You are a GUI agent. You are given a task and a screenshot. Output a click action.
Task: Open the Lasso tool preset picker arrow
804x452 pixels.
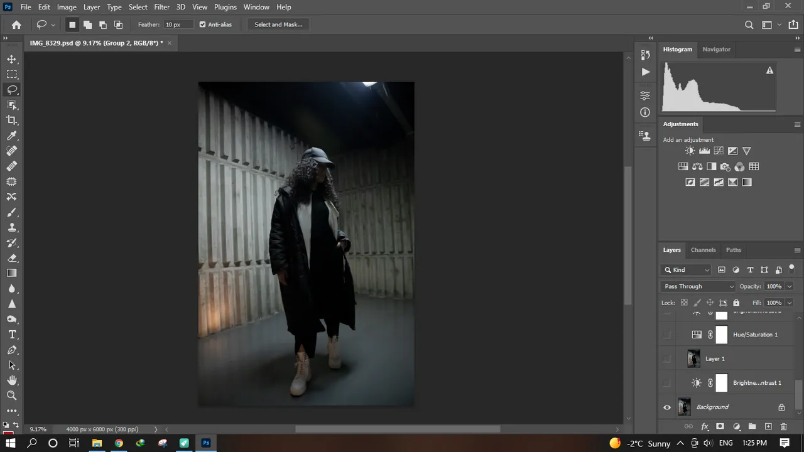tap(53, 24)
